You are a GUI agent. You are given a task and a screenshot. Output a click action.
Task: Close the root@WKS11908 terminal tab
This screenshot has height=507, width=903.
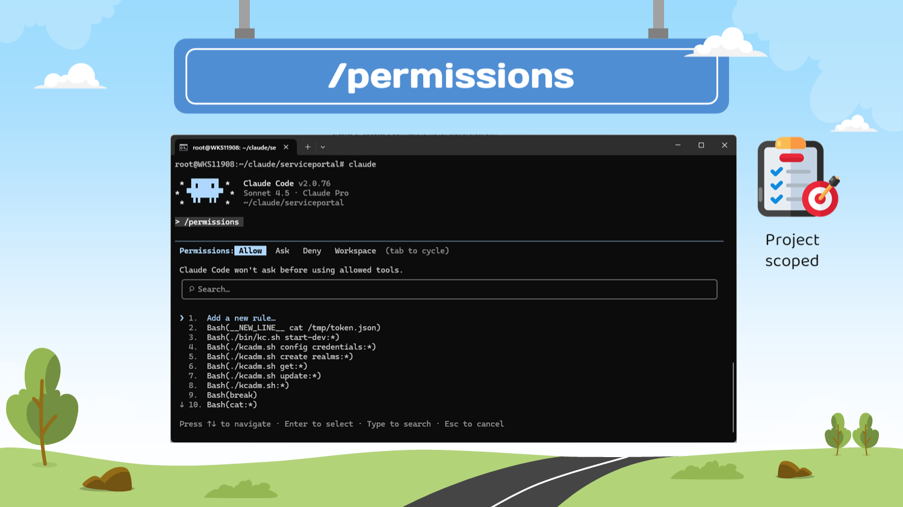tap(286, 147)
